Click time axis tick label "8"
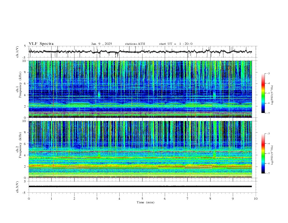288x223 pixels. (210, 199)
